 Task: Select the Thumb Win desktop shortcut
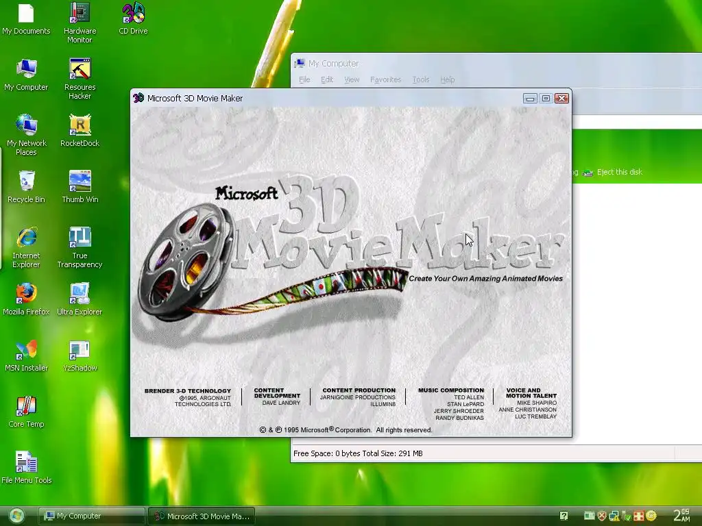80,187
